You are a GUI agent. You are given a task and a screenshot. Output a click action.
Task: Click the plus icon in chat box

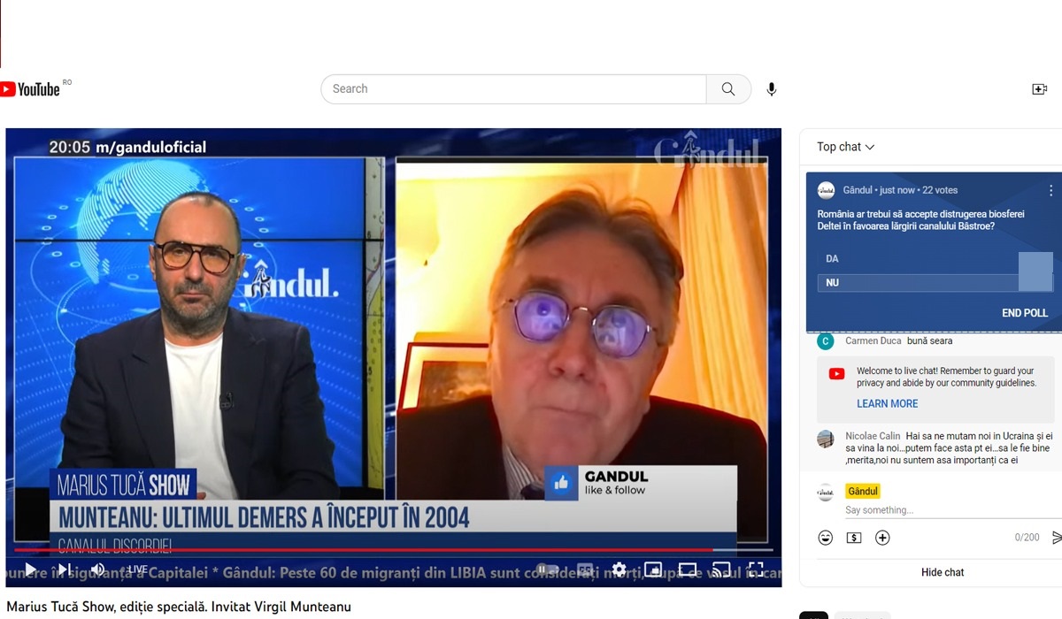882,538
